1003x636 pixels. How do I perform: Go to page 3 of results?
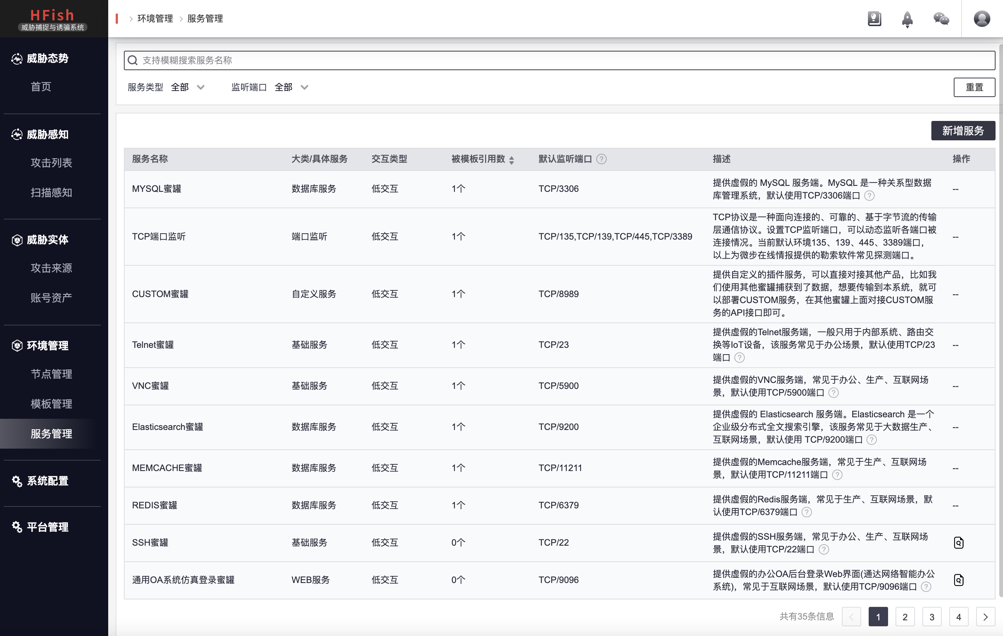pyautogui.click(x=931, y=617)
